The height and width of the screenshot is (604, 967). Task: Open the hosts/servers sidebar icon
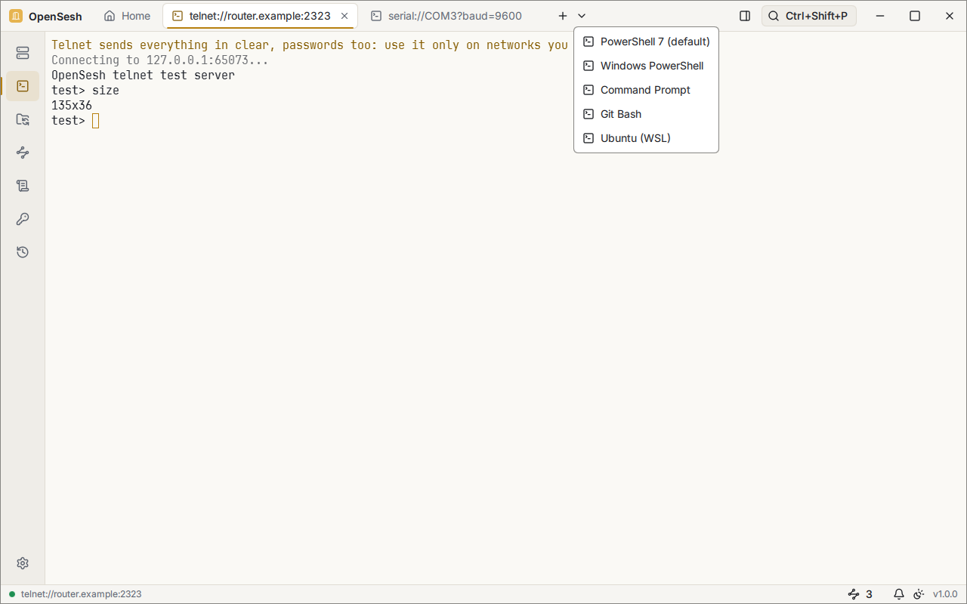click(23, 53)
